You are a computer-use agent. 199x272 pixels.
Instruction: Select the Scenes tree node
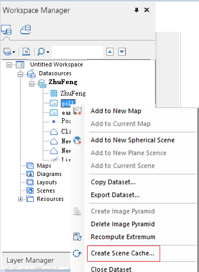point(46,191)
